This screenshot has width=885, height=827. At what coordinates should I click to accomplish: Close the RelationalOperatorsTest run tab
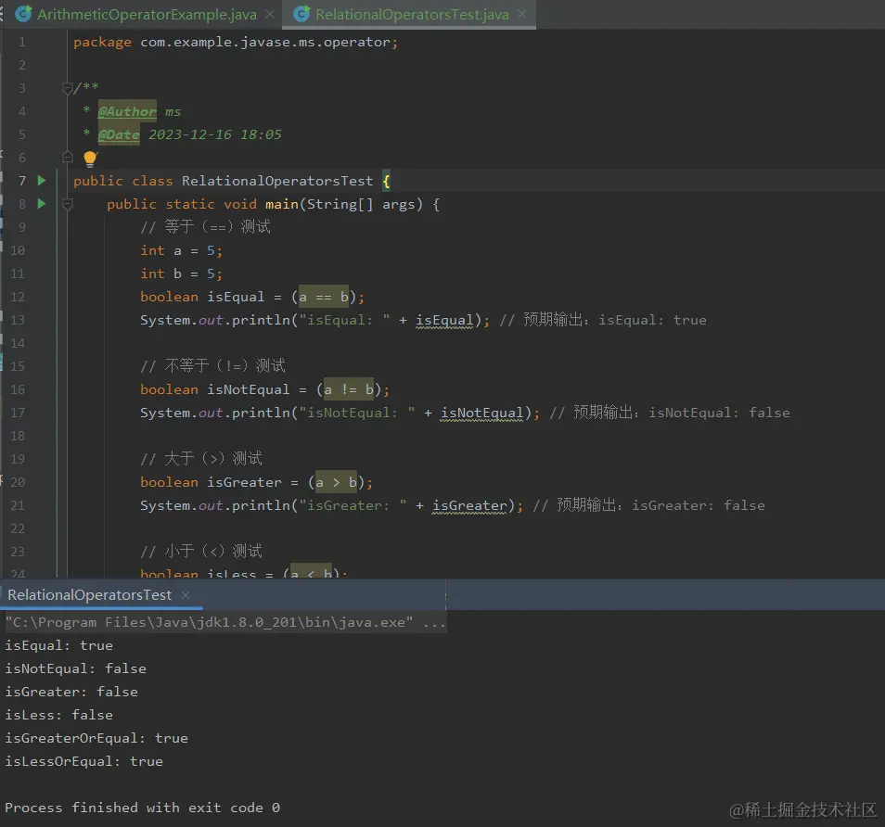pos(186,594)
